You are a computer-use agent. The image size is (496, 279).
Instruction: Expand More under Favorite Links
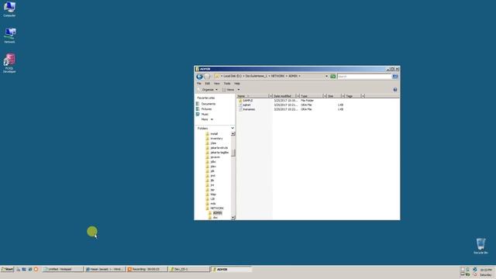point(207,119)
